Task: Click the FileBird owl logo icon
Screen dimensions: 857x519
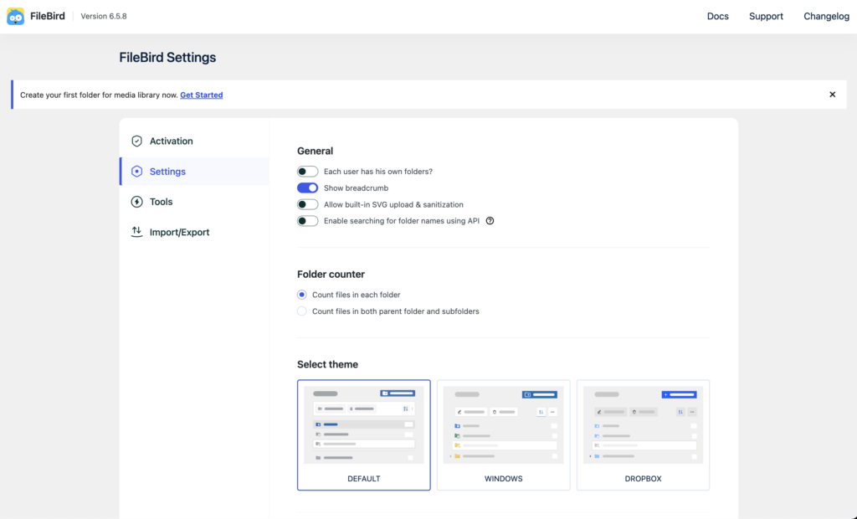Action: click(15, 17)
